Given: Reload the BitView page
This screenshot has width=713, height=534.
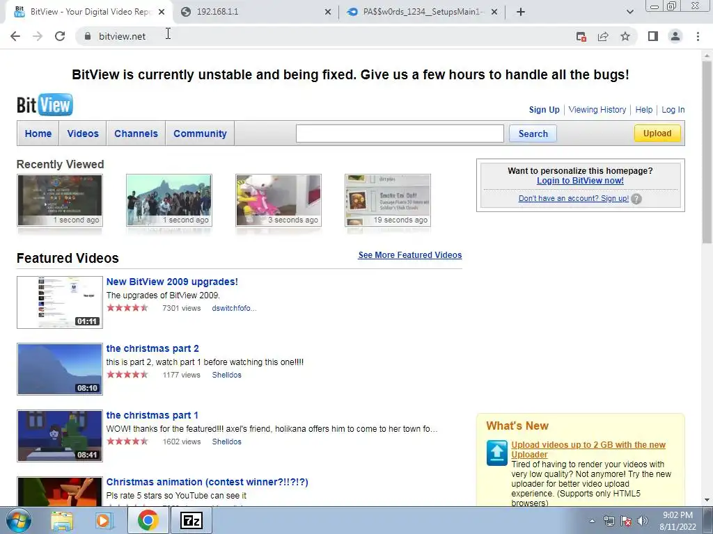Looking at the screenshot, I should click(60, 36).
